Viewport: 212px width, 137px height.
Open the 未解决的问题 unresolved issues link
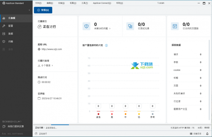click(x=102, y=29)
